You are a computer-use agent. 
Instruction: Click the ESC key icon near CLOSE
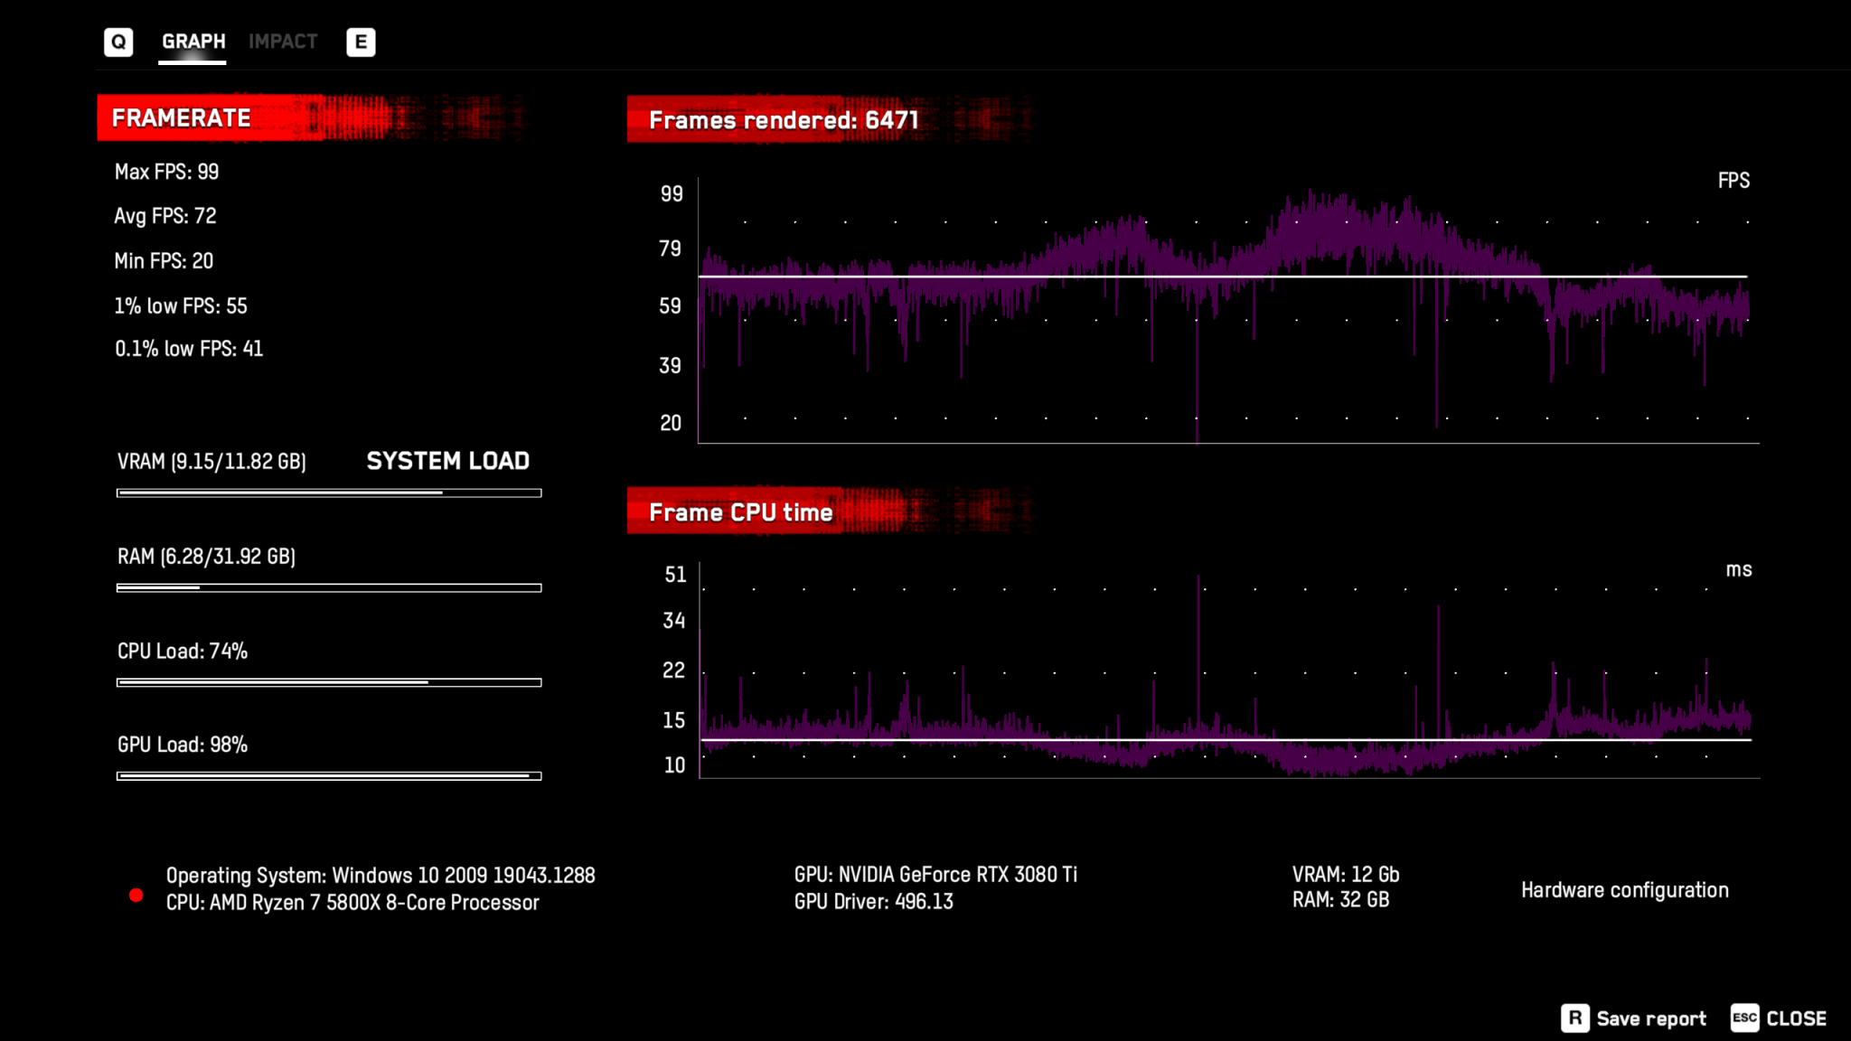(1745, 1018)
